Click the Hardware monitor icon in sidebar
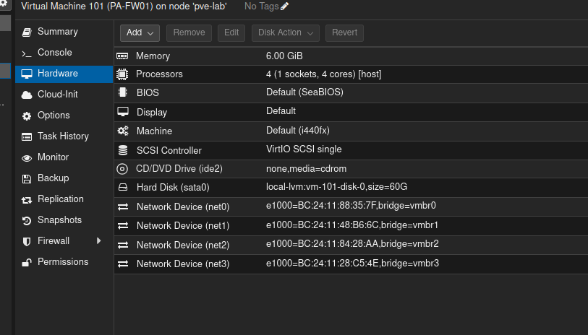Screen dimensions: 588x335 (x=27, y=74)
